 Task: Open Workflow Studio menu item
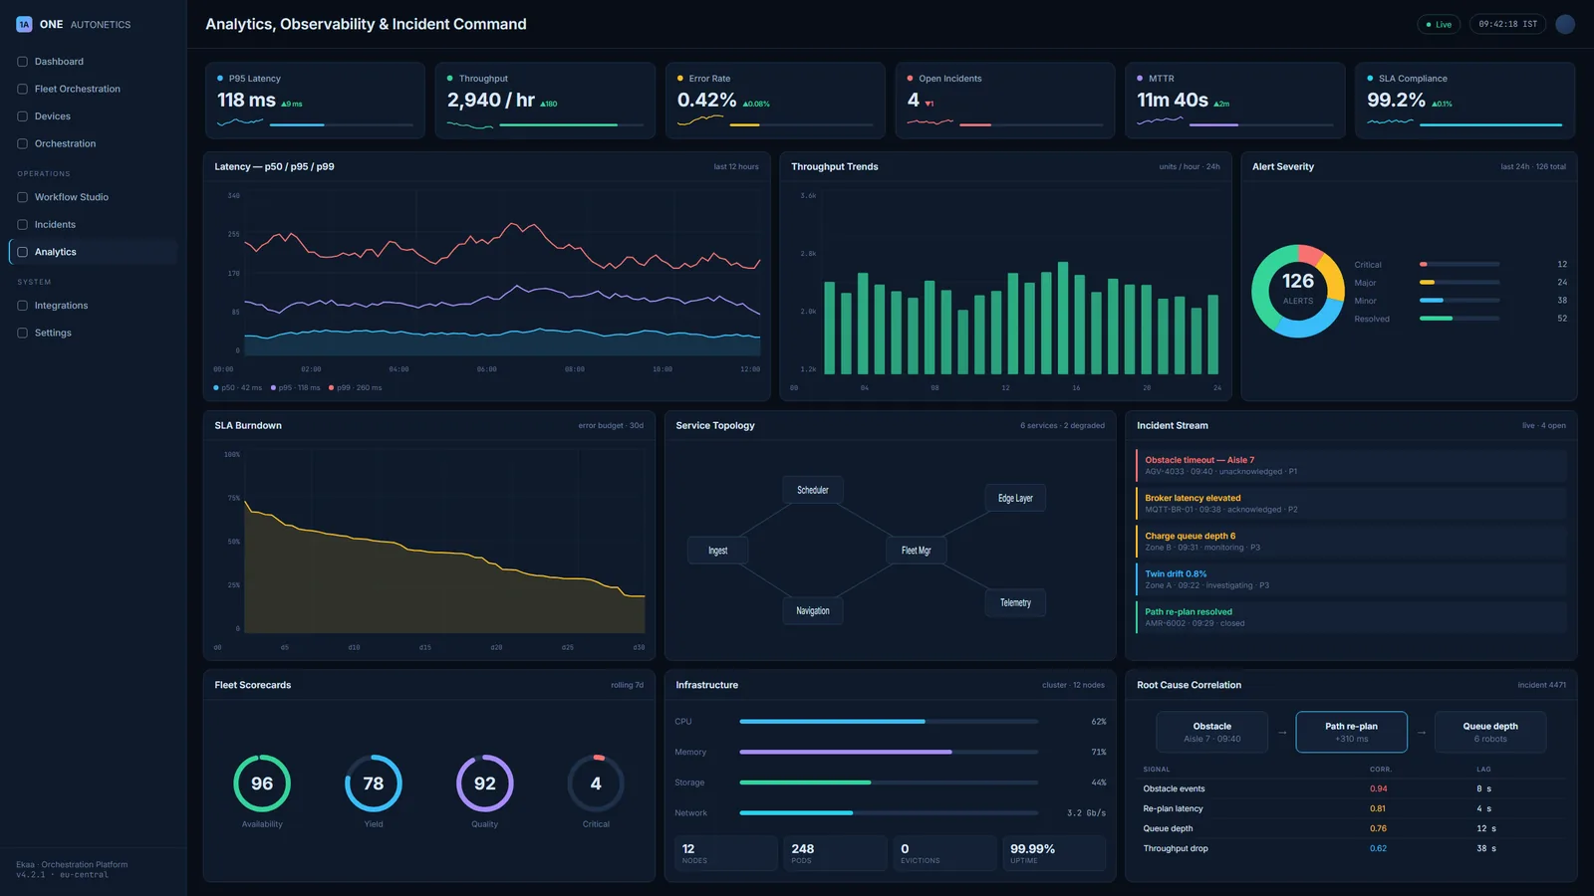93,197
